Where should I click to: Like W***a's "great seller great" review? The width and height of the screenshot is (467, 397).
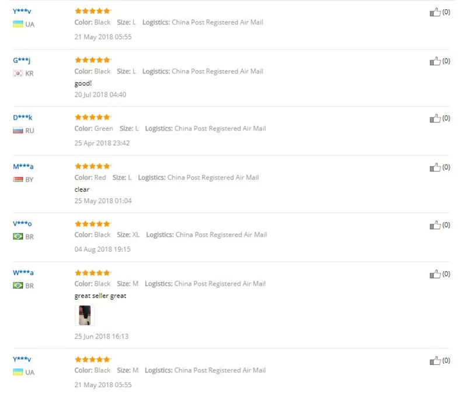pyautogui.click(x=435, y=274)
